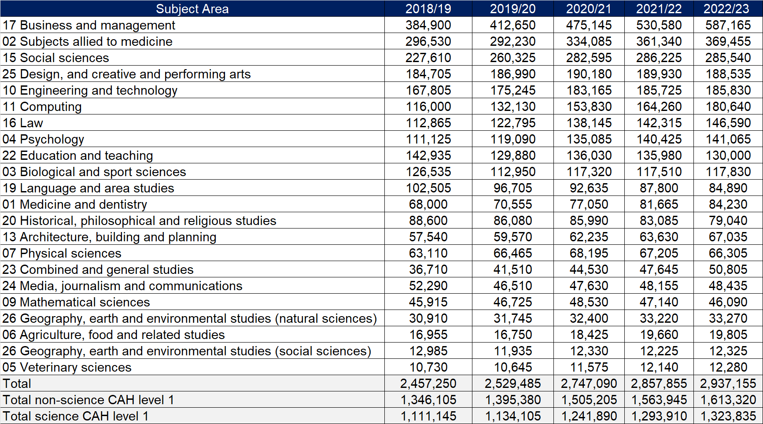Select 07 Physical sciences row label
This screenshot has width=763, height=424.
62,253
